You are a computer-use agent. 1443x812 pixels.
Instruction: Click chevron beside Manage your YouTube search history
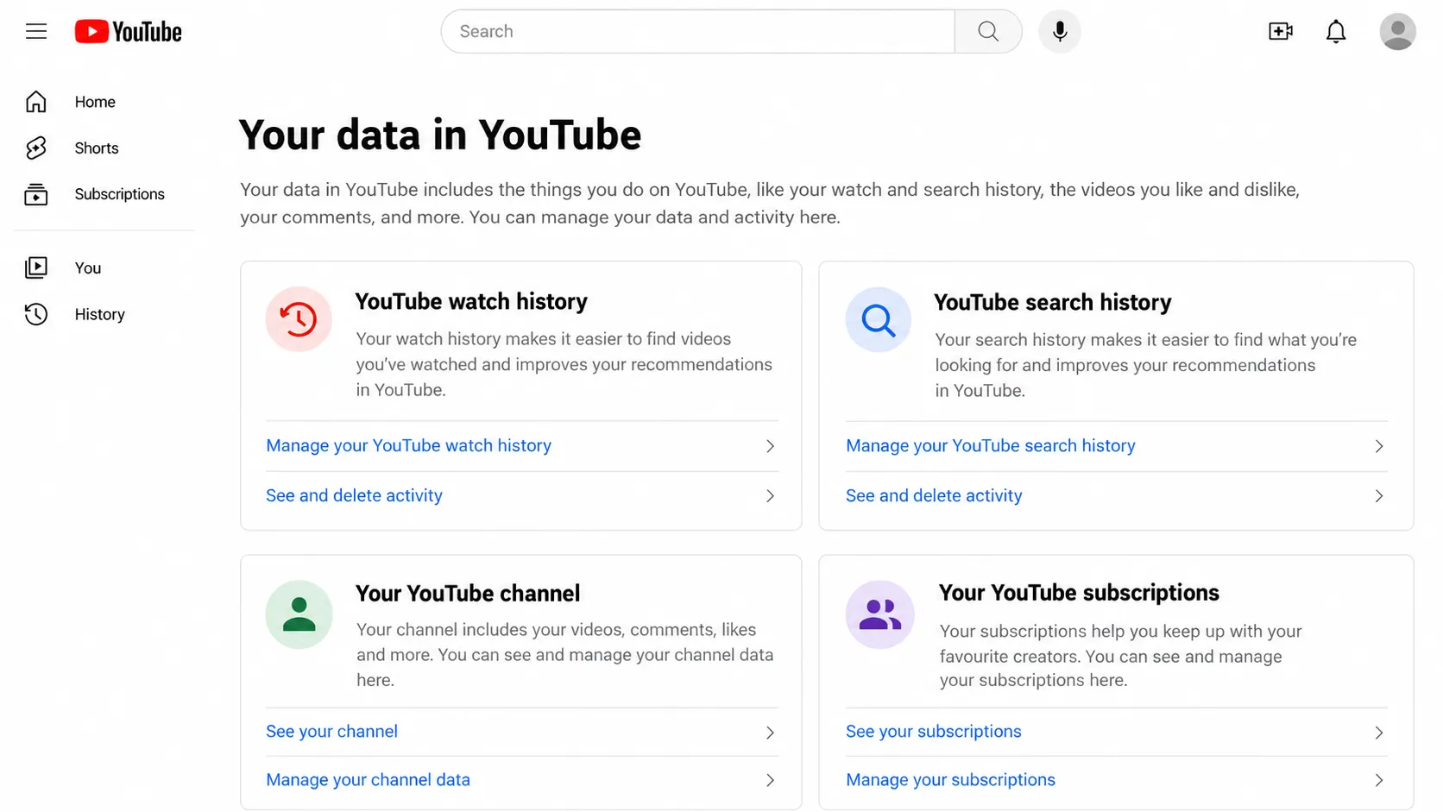(x=1379, y=446)
